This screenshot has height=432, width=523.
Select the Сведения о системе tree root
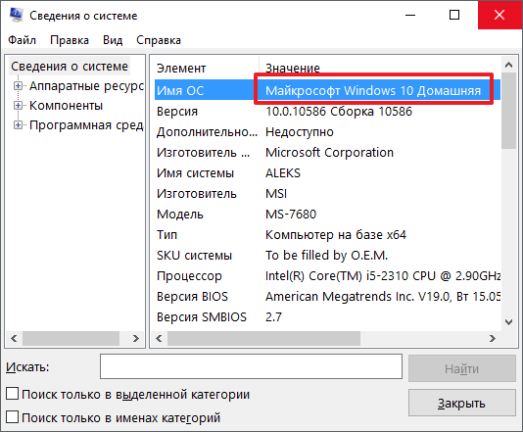tap(70, 67)
